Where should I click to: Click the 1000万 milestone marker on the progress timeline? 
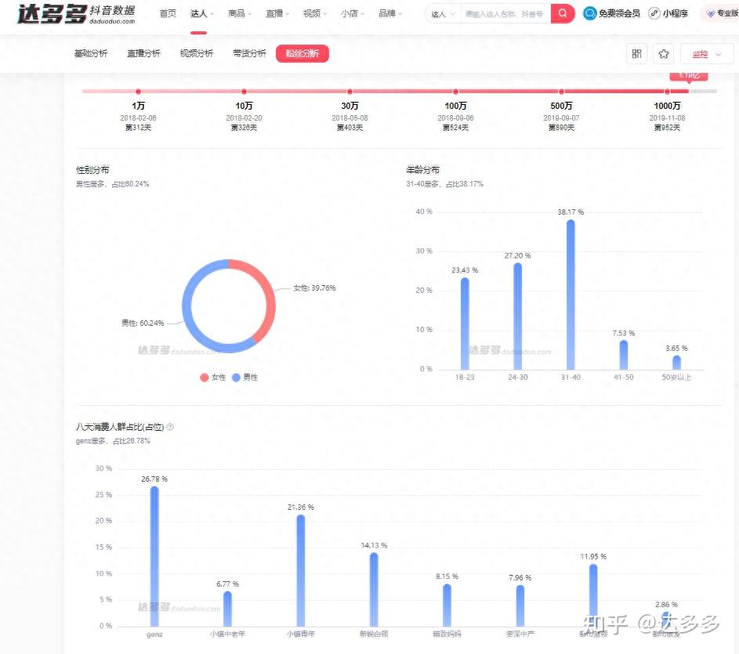[667, 90]
